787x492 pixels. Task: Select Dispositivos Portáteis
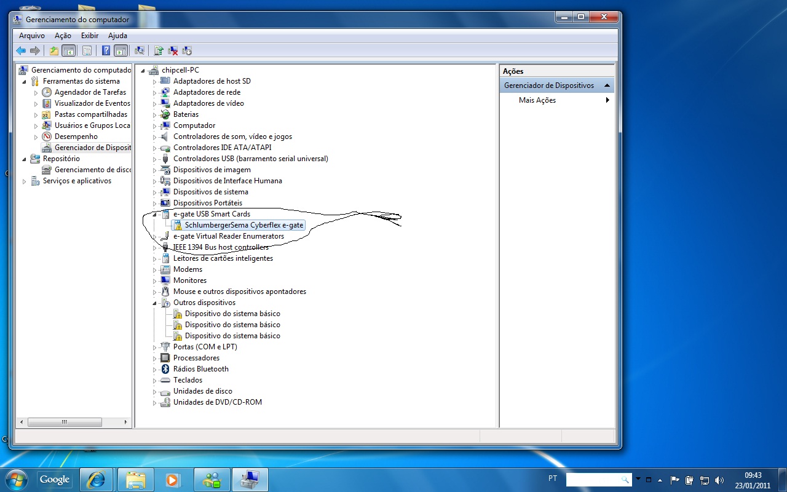click(207, 203)
